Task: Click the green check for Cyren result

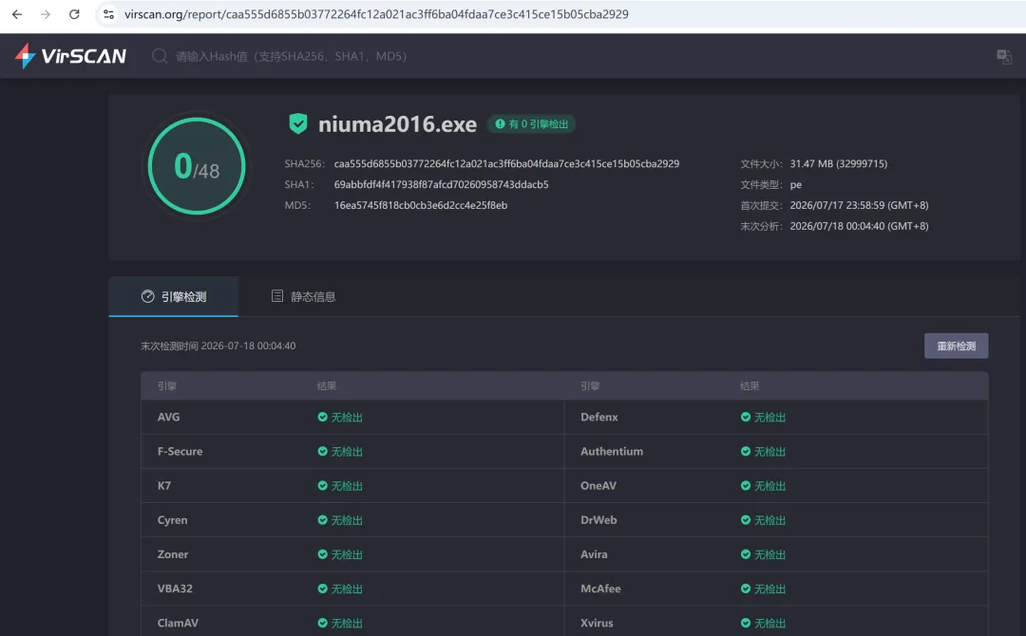Action: (x=323, y=519)
